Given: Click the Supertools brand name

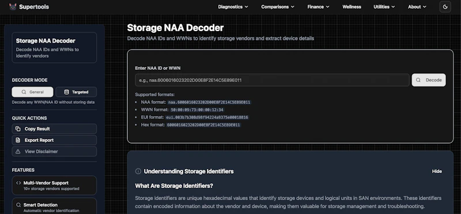Looking at the screenshot, I should pyautogui.click(x=34, y=7).
